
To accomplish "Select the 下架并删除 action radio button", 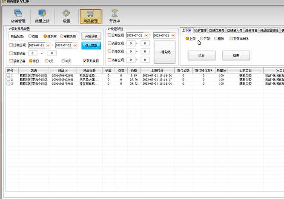I will pyautogui.click(x=231, y=39).
